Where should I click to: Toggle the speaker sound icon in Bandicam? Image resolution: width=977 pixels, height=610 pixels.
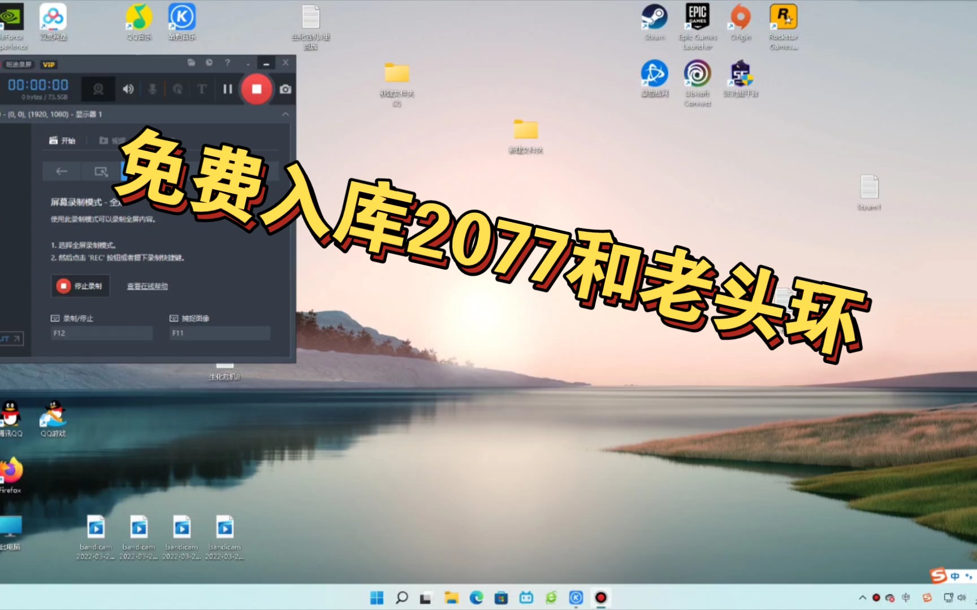point(128,89)
